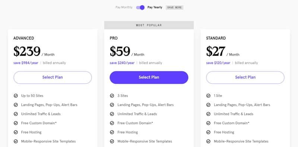Click the checkmark beside 1 Site
Image resolution: width=298 pixels, height=147 pixels.
click(x=209, y=96)
